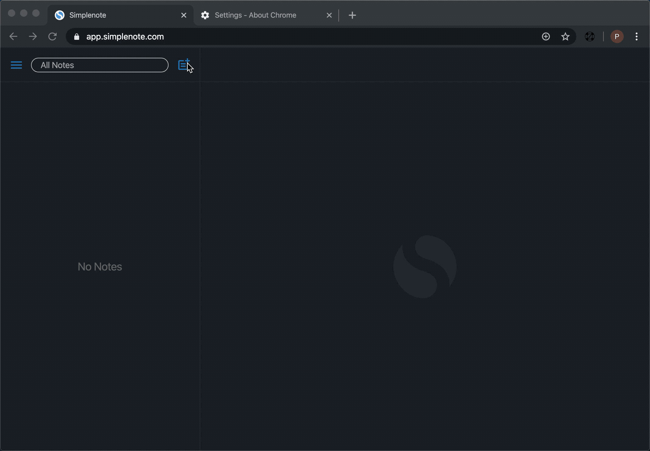This screenshot has width=650, height=451.
Task: Click the forward navigation arrow
Action: pos(33,36)
